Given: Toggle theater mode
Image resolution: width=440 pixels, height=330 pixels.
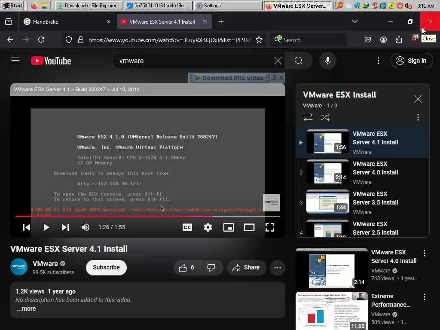Looking at the screenshot, I should pos(249,227).
